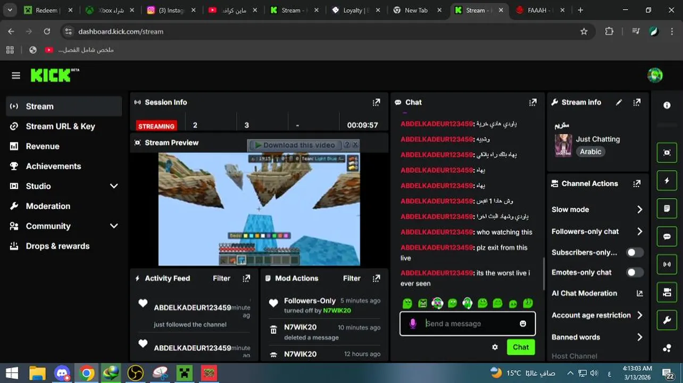This screenshot has height=383, width=683.
Task: Pop out the Activity Feed panel
Action: (246, 278)
